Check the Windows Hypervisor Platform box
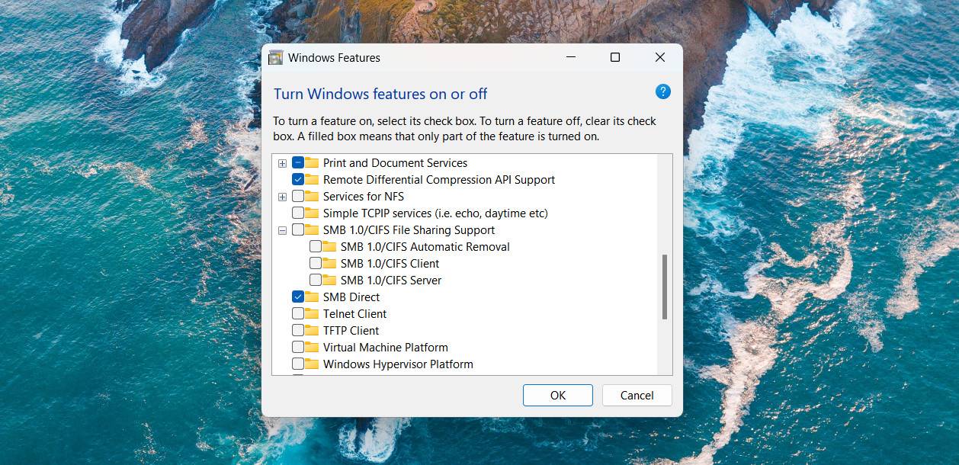Screen dimensions: 959x465 tap(298, 364)
